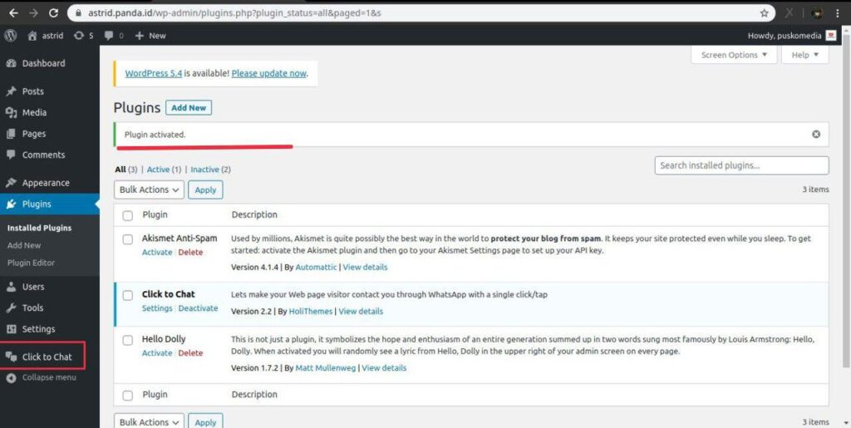Delete the Akismet Anti-Spam plugin

click(x=190, y=253)
